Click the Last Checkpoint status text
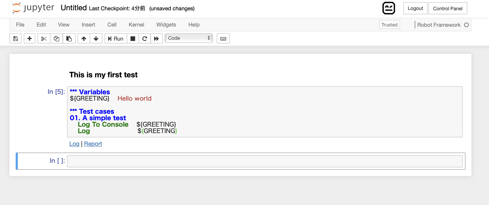The width and height of the screenshot is (489, 205). tap(117, 8)
